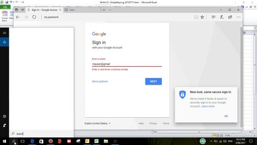Click Edge page vertical scrollbar
The width and height of the screenshot is (257, 145).
click(x=241, y=77)
